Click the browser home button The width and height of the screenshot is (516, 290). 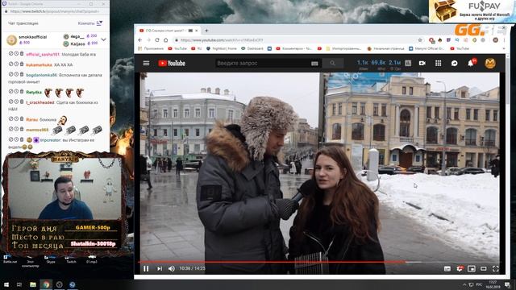pos(166,39)
